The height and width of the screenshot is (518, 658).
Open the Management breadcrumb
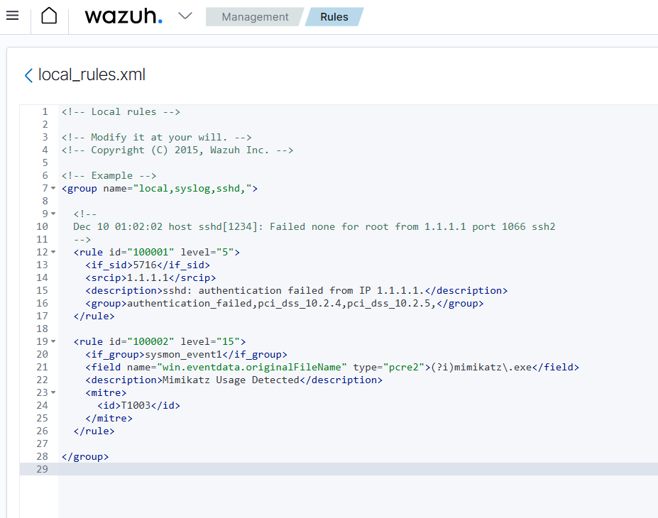pyautogui.click(x=255, y=17)
